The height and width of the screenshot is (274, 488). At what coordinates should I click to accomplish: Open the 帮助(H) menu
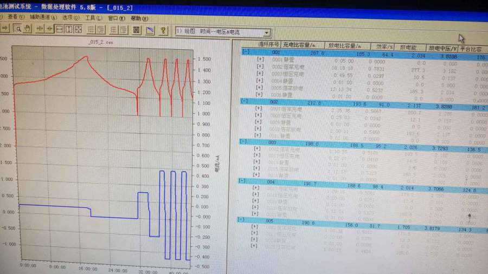[139, 18]
